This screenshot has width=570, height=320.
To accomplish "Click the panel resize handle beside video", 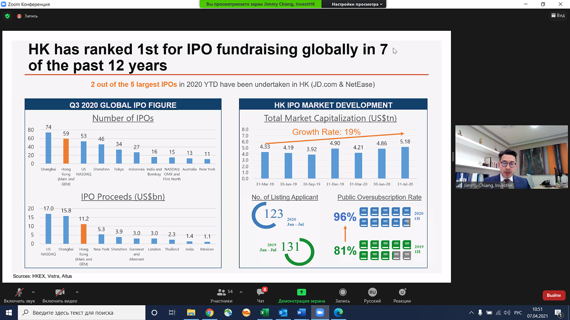I will [453, 157].
